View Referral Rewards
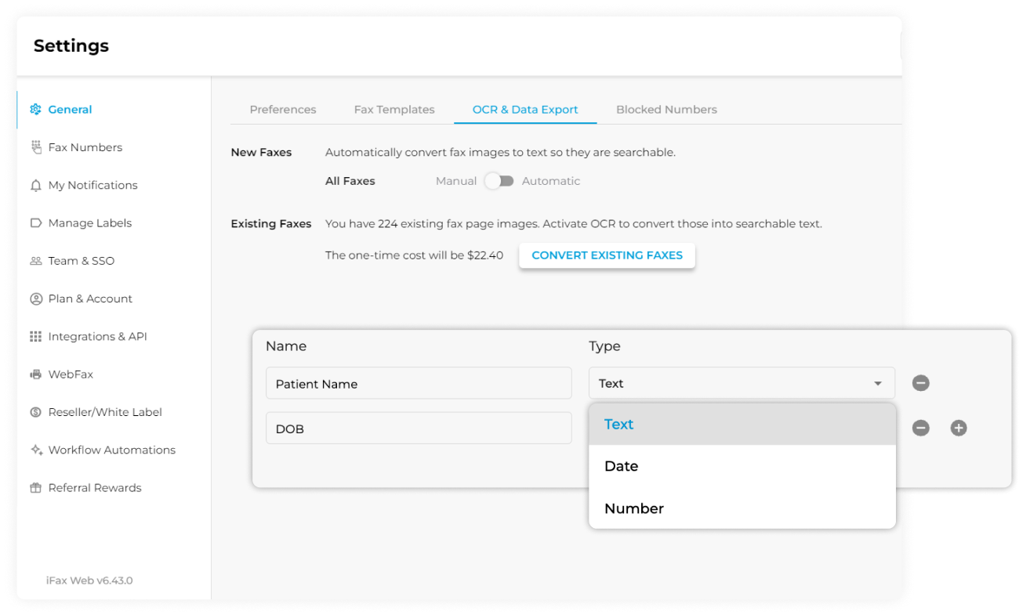This screenshot has width=1019, height=615. 95,487
